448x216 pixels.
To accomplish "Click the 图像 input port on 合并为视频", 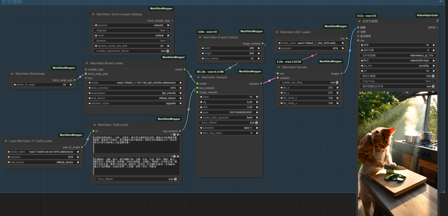I will pyautogui.click(x=358, y=27).
